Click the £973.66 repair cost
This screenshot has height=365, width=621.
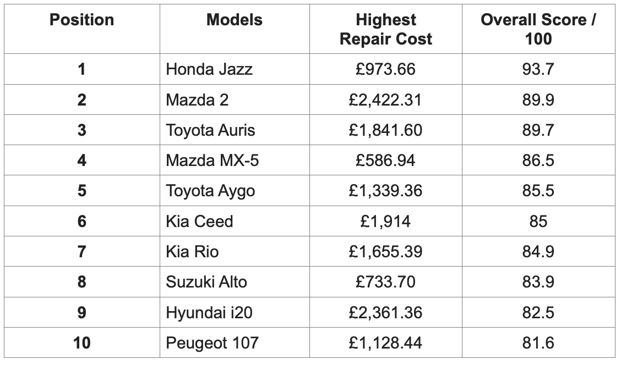point(385,69)
